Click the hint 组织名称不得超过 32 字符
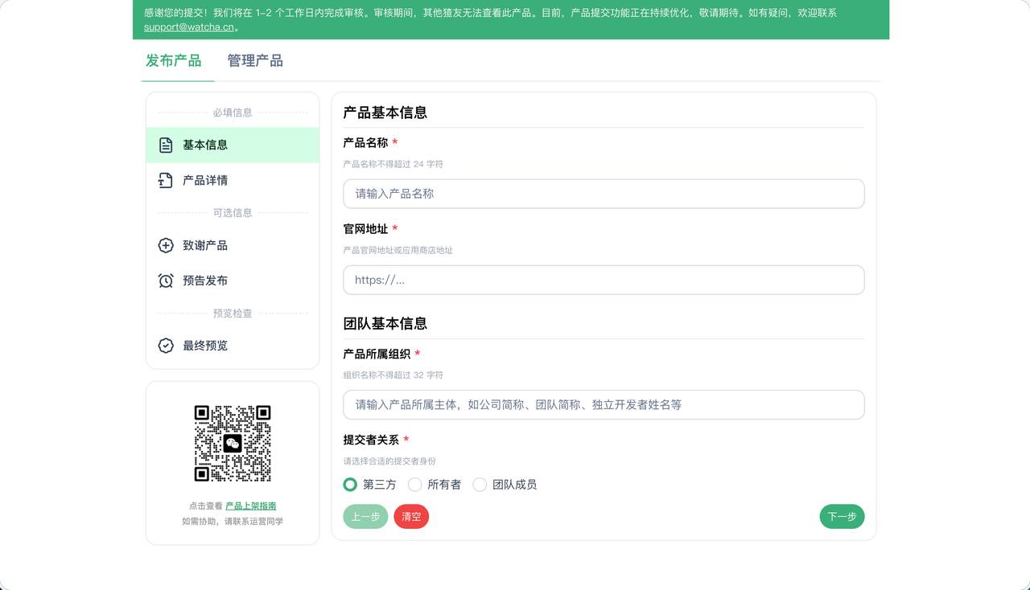The image size is (1030, 590). point(393,375)
